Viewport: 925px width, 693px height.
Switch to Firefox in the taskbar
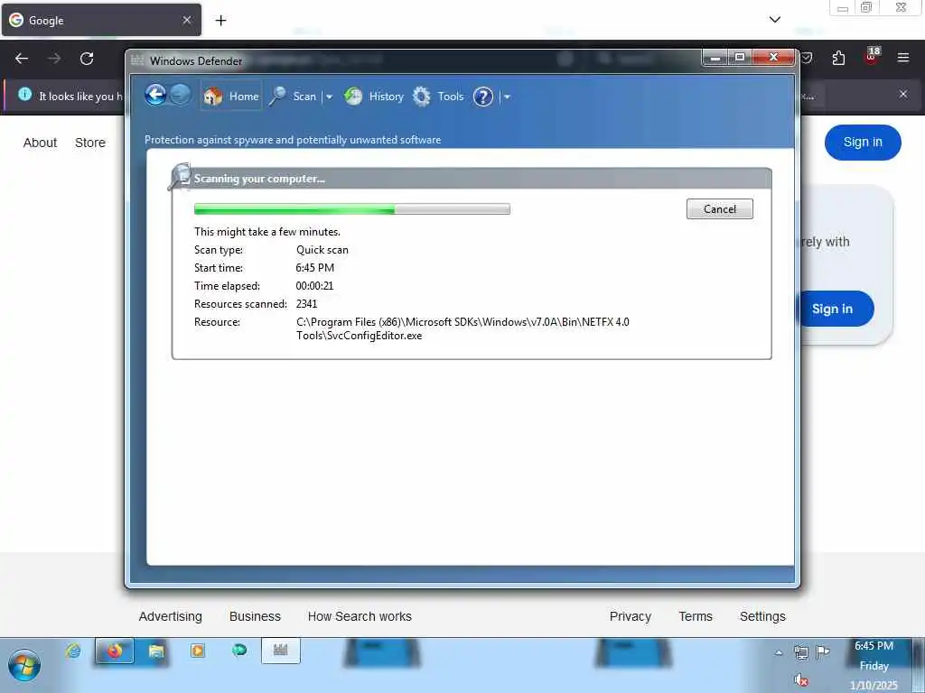pyautogui.click(x=115, y=651)
